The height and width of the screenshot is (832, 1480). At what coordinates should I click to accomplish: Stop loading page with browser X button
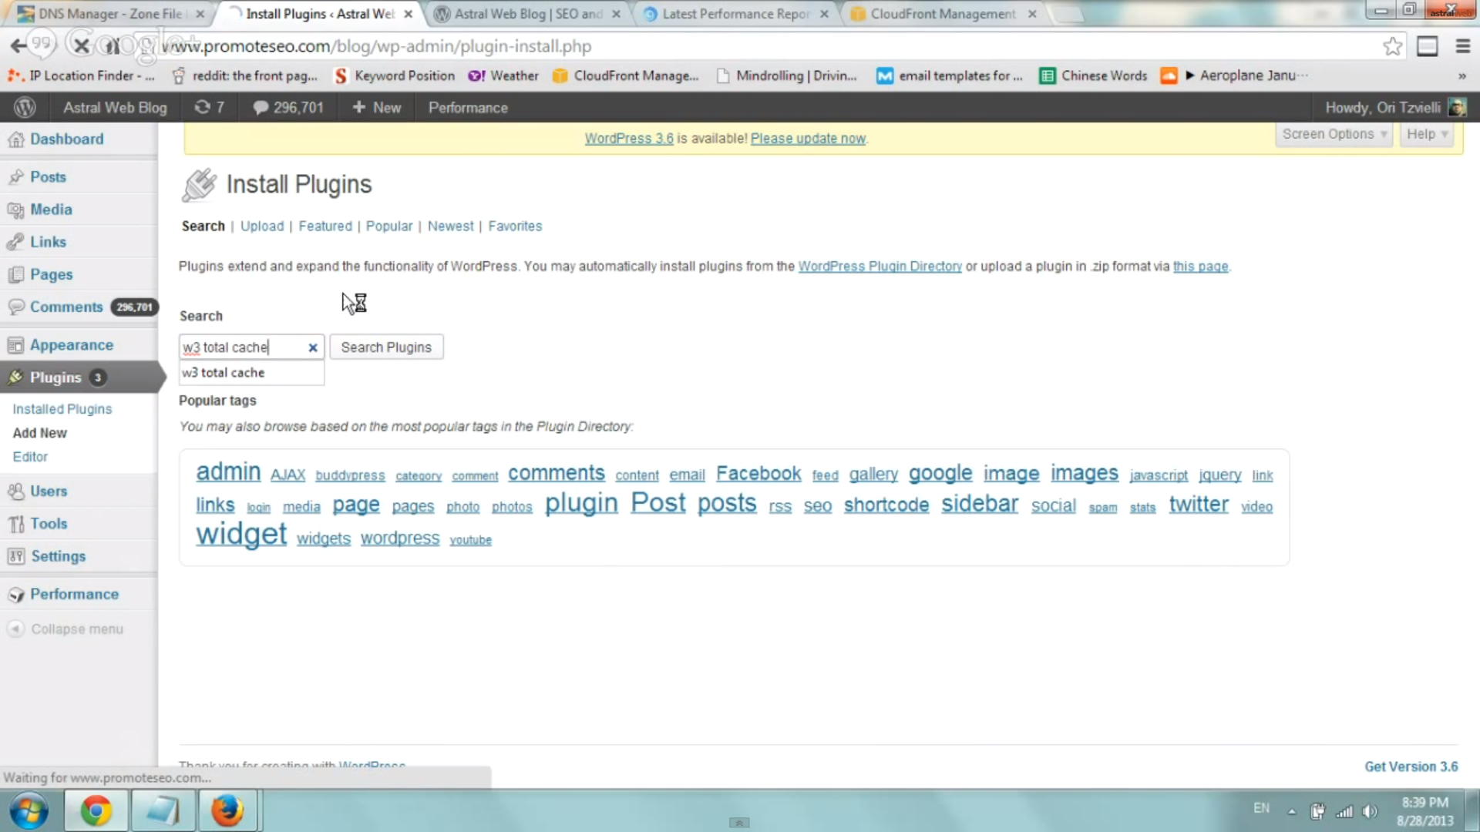point(81,45)
